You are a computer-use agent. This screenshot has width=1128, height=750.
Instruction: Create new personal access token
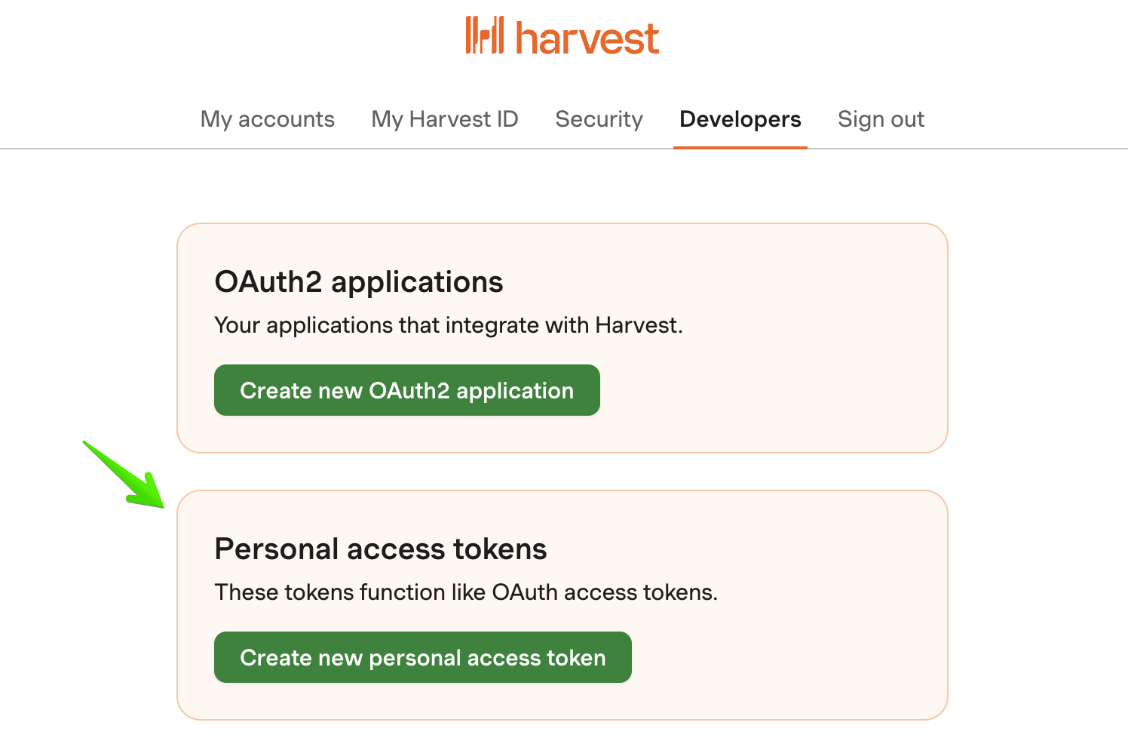point(423,657)
